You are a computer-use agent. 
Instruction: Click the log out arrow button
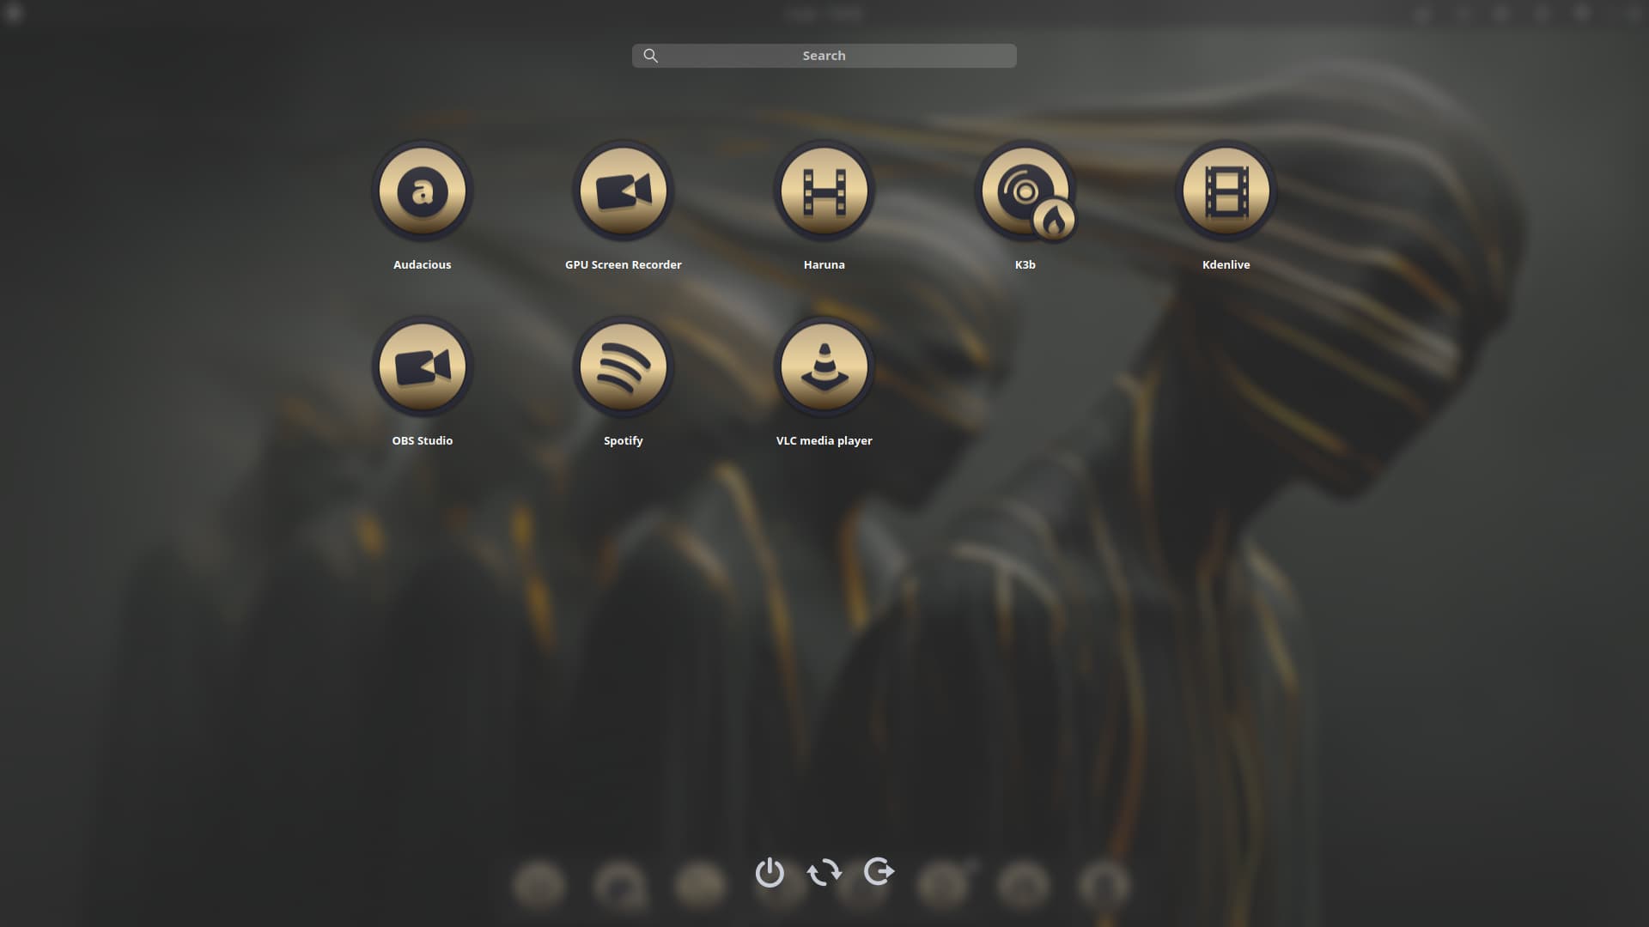(879, 872)
